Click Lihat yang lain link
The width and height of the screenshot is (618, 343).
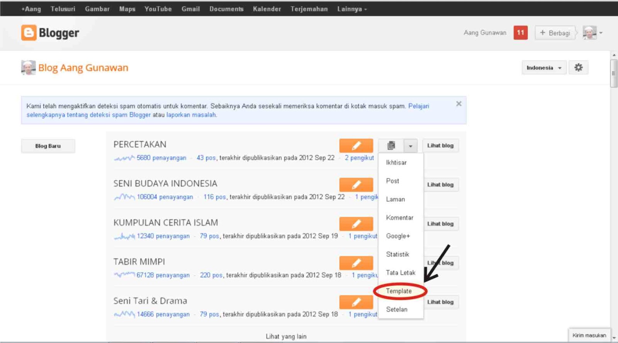(x=286, y=336)
